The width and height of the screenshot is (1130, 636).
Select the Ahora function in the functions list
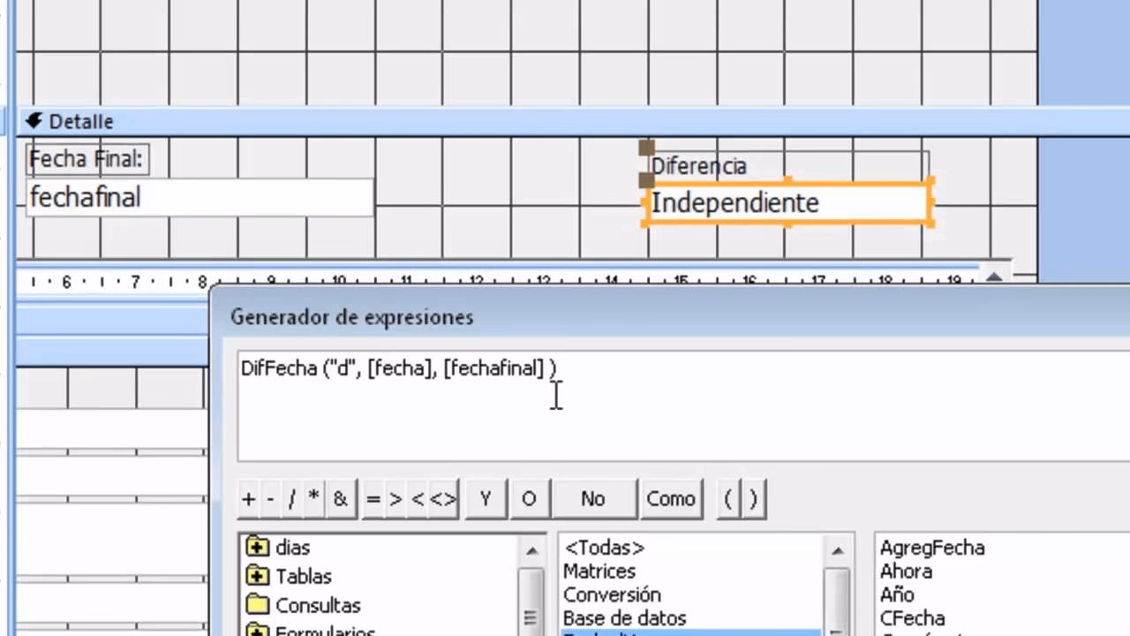896,572
